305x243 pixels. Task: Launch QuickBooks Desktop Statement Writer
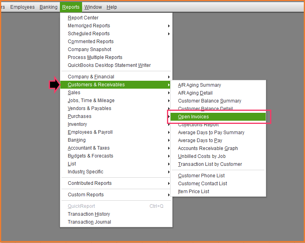pyautogui.click(x=116, y=65)
